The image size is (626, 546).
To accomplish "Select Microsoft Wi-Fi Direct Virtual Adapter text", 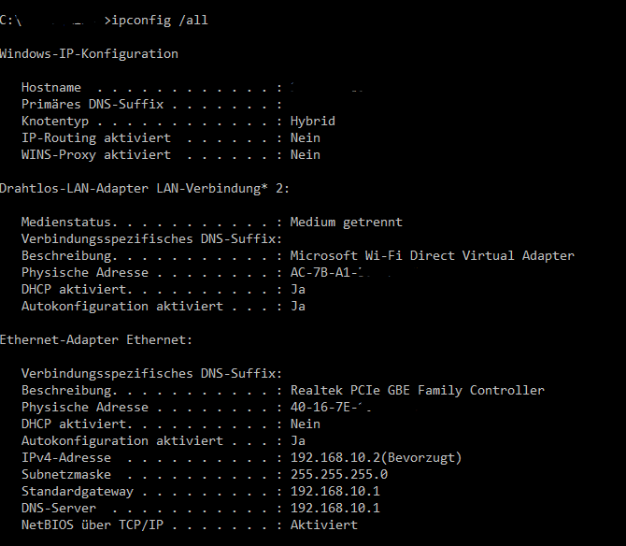I will point(432,255).
